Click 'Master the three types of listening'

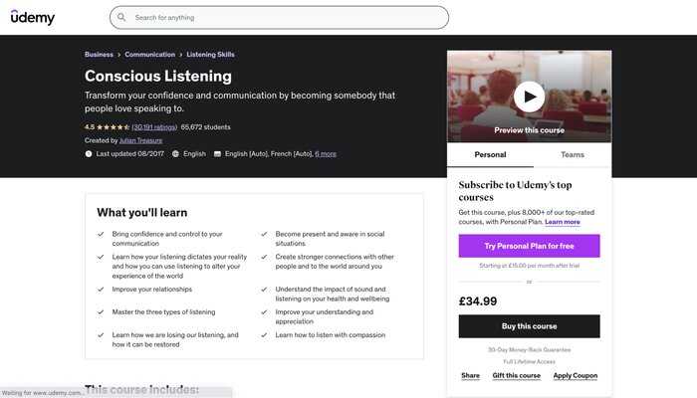[x=163, y=311]
